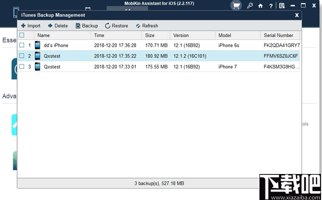This screenshot has height=200, width=322.
Task: Click the phone icon of dd's iPhone
Action: tap(38, 45)
